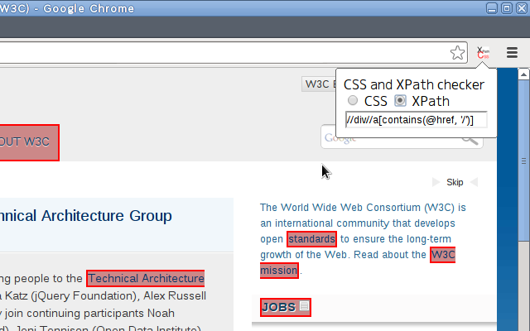Click the browser address bar
The width and height of the screenshot is (530, 331).
pos(234,53)
